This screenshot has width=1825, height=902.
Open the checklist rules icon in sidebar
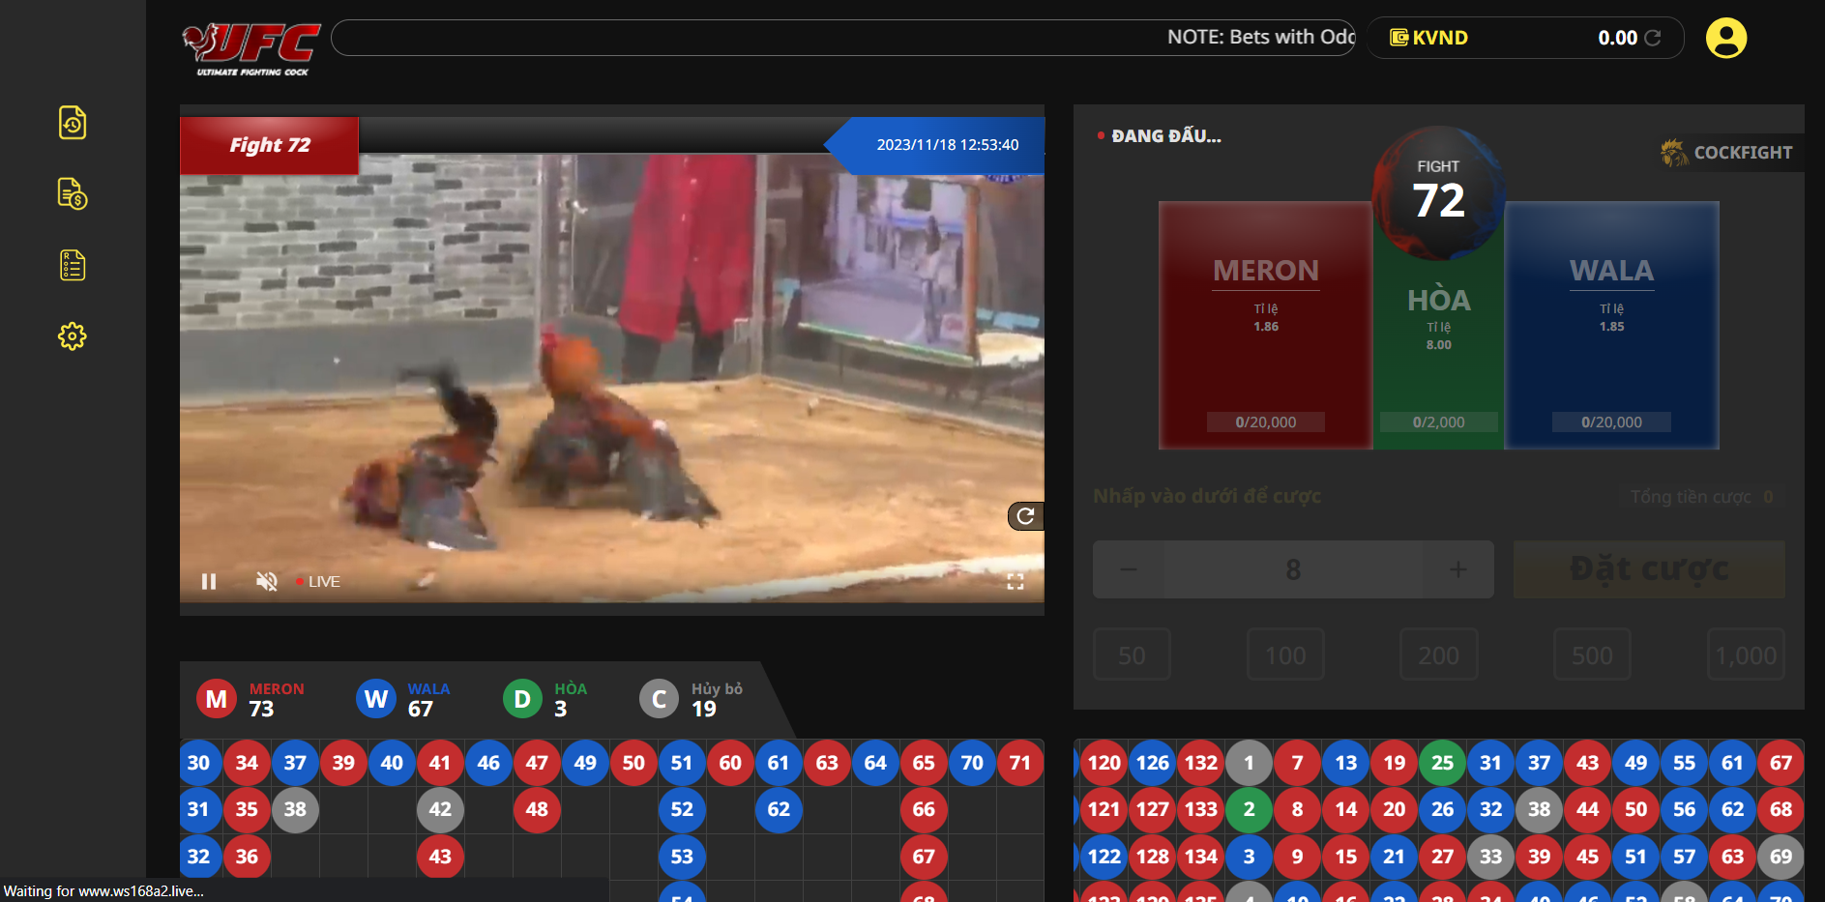73,265
